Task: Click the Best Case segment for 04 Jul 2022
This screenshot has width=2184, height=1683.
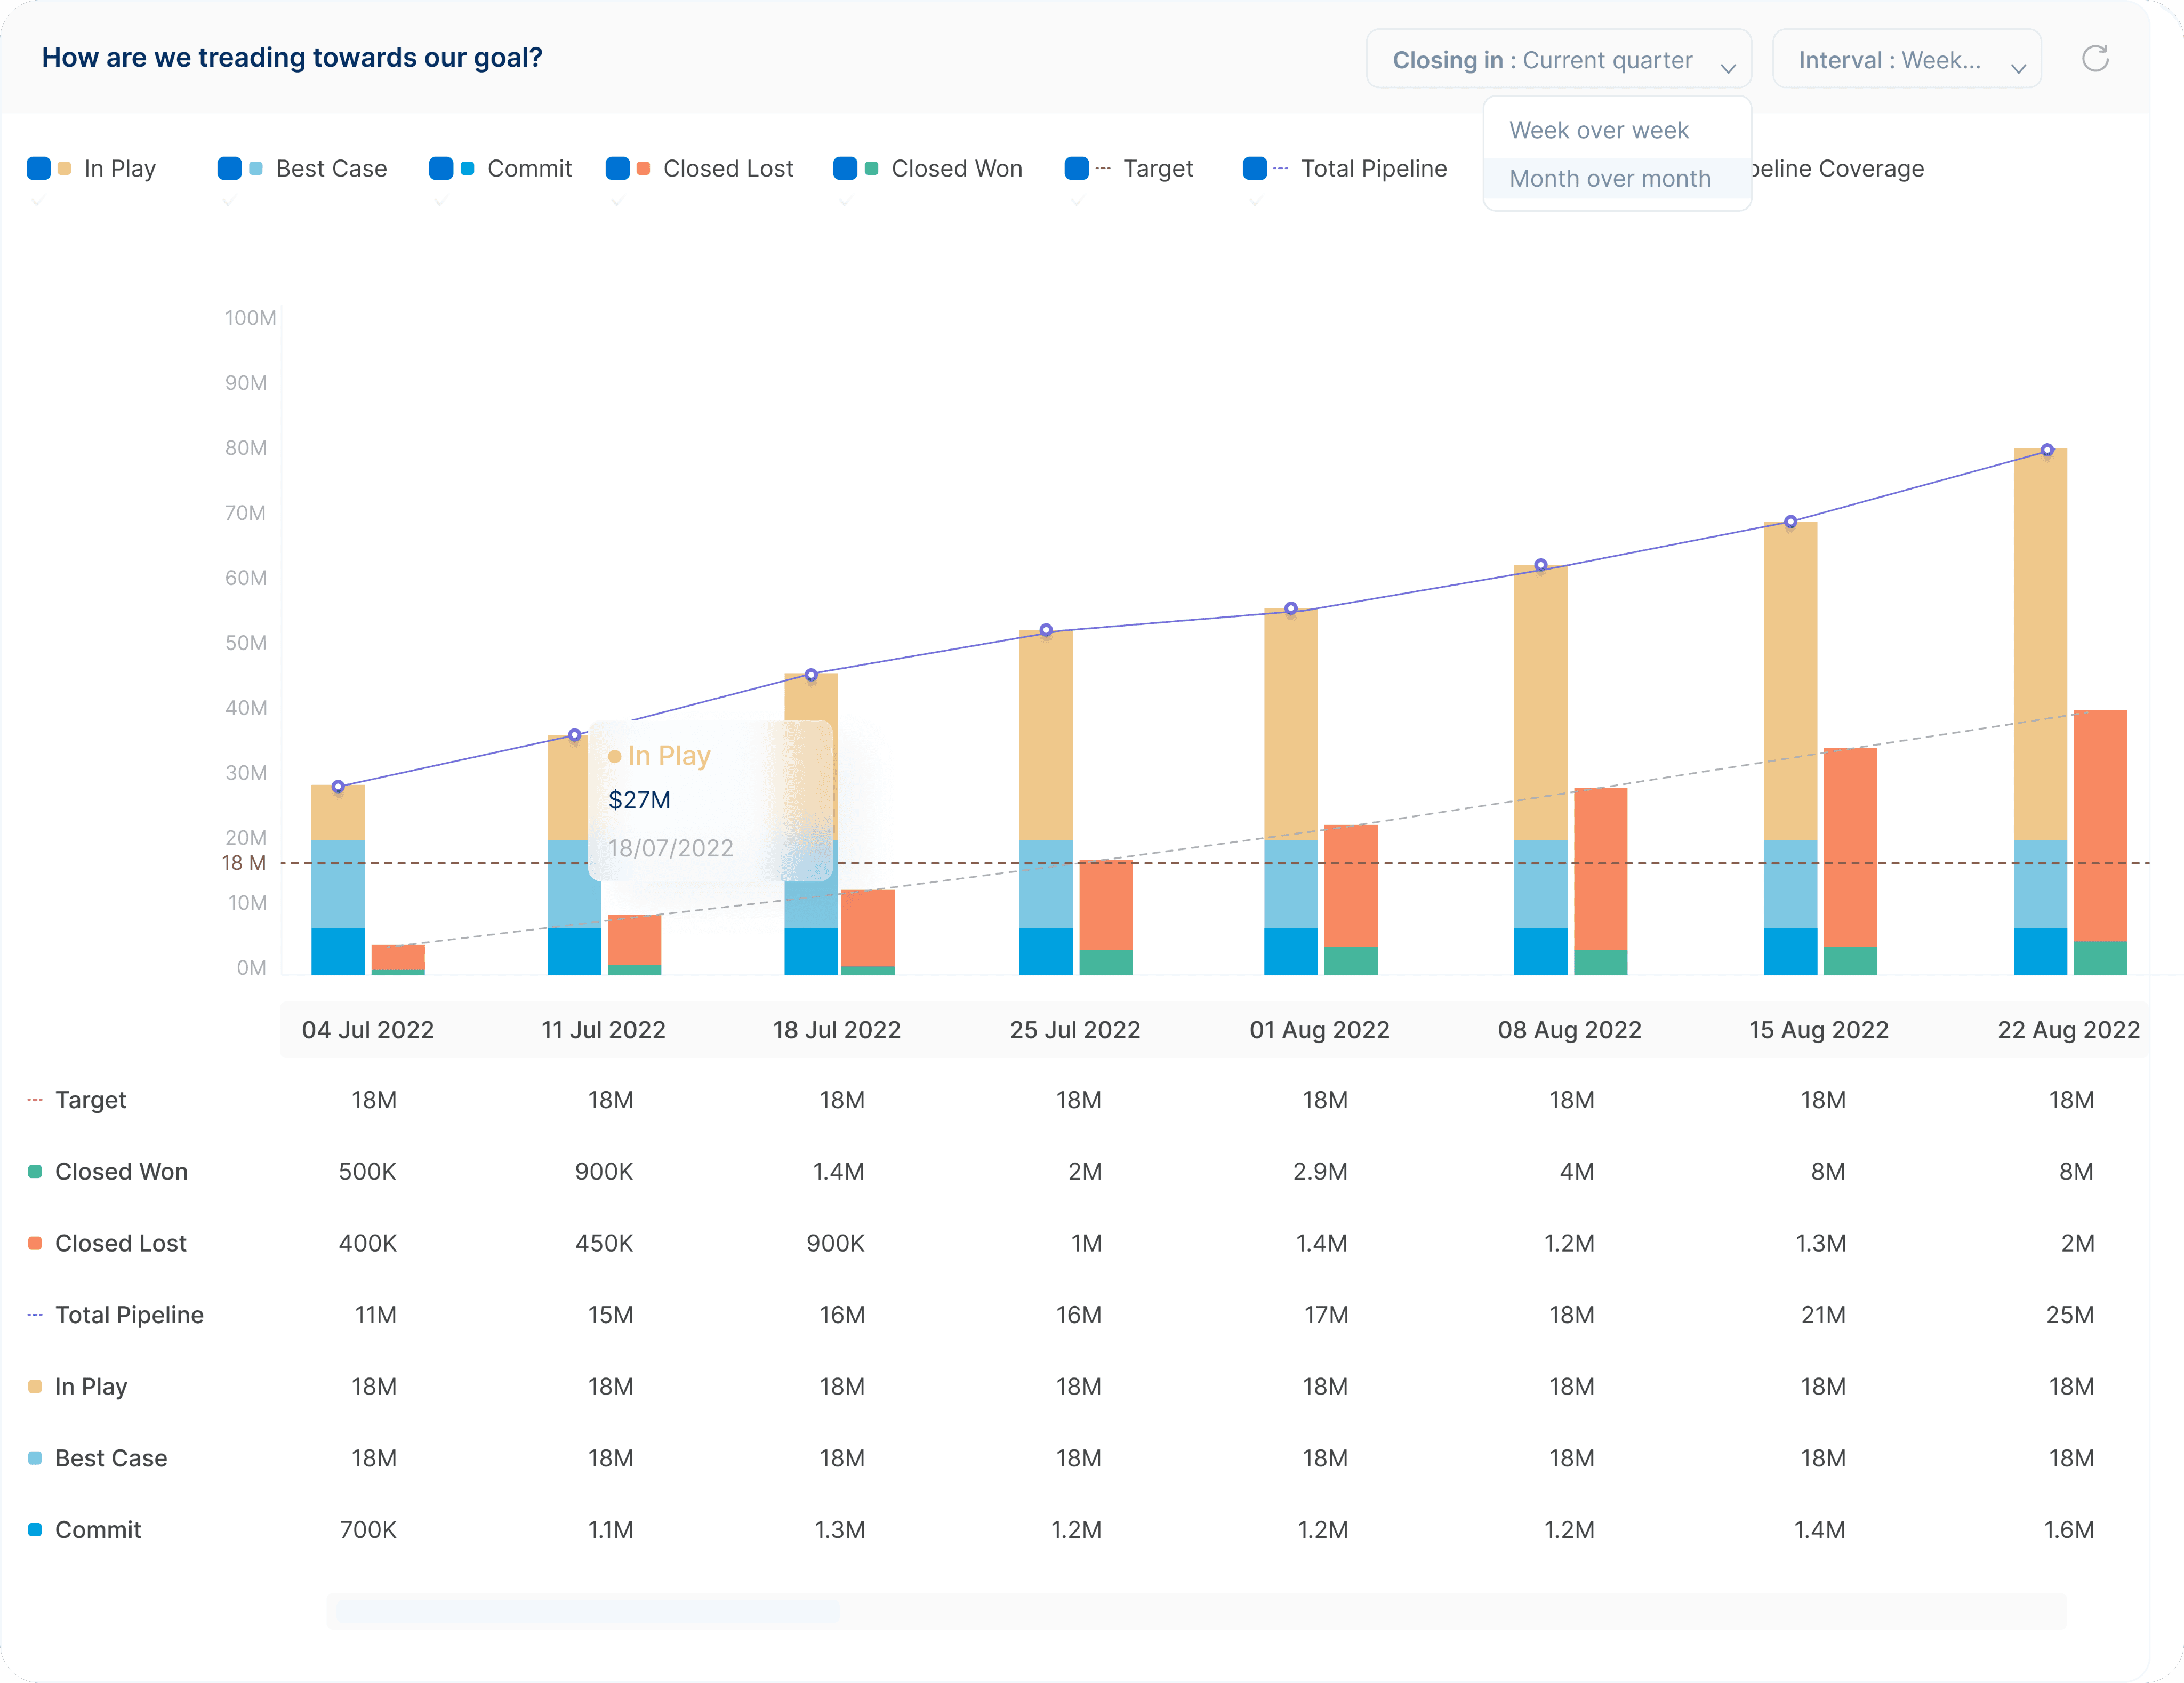Action: click(x=338, y=884)
